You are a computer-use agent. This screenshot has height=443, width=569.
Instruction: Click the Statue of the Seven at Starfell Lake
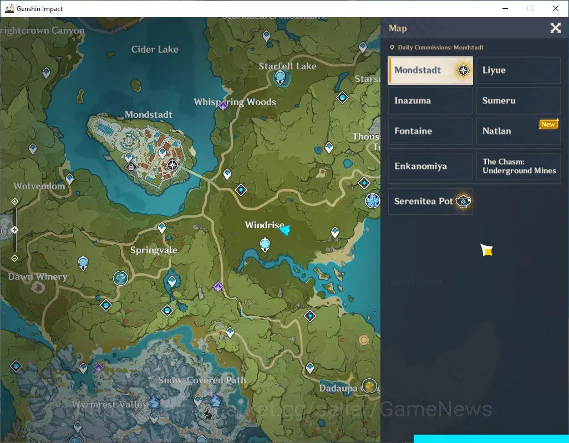point(280,78)
